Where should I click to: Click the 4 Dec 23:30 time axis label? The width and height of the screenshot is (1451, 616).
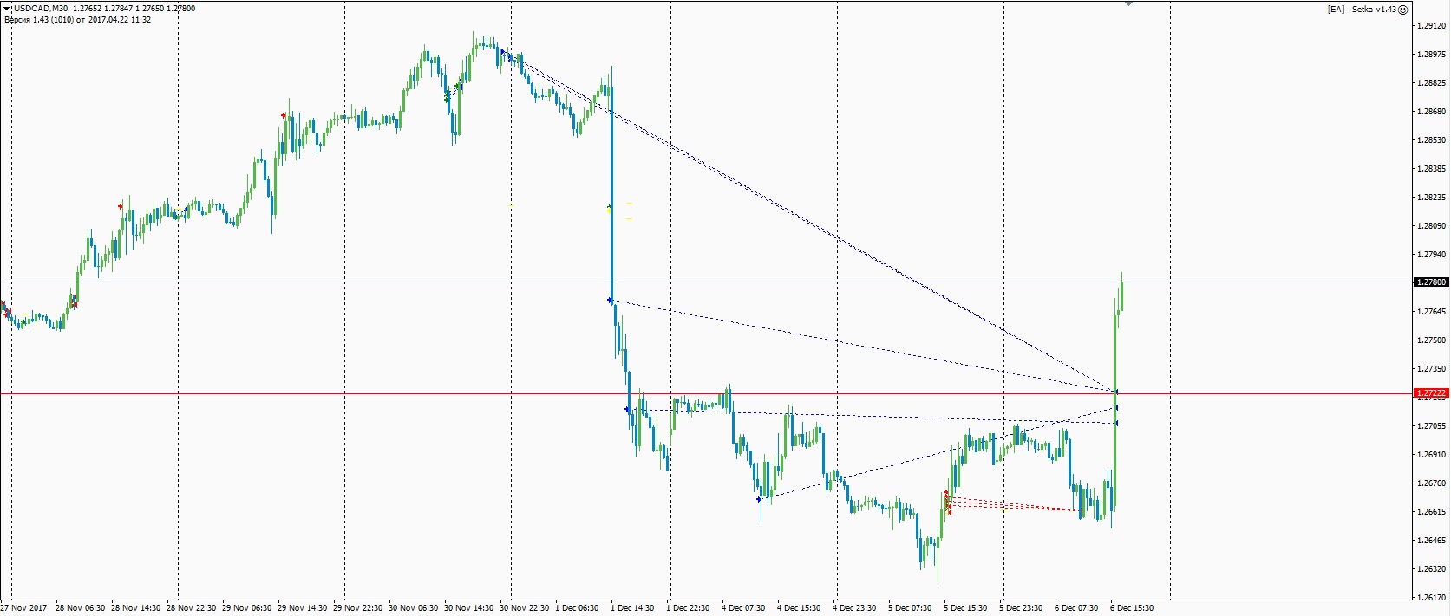click(x=855, y=608)
